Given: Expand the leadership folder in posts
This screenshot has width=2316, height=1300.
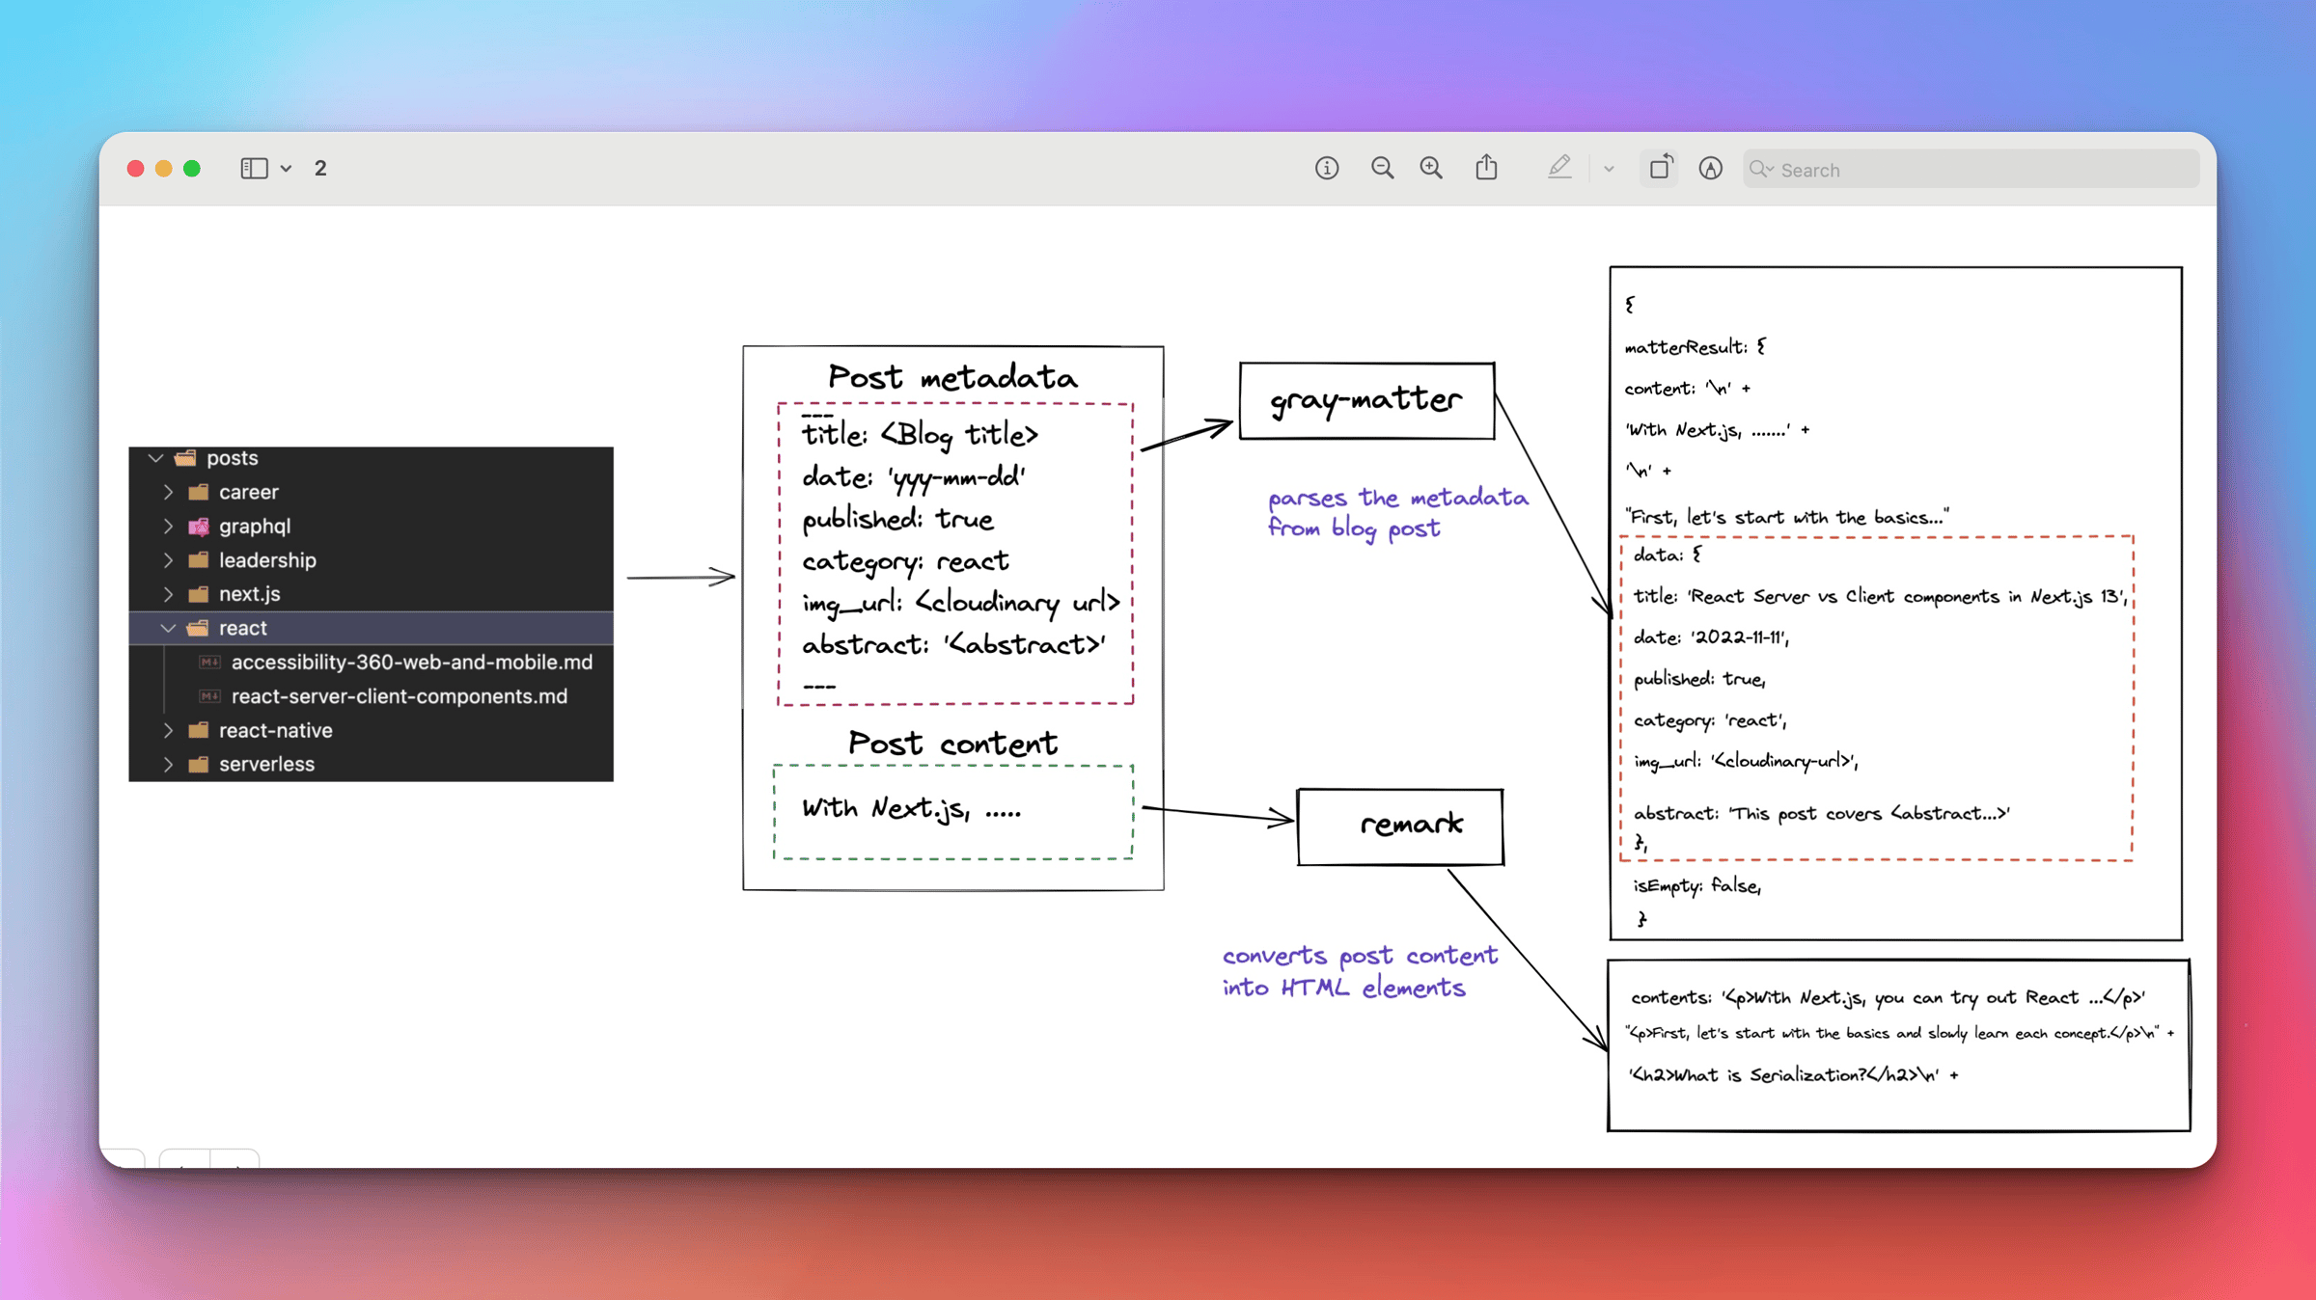Looking at the screenshot, I should 170,559.
